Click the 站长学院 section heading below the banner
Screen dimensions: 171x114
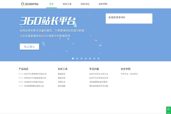pyautogui.click(x=126, y=69)
